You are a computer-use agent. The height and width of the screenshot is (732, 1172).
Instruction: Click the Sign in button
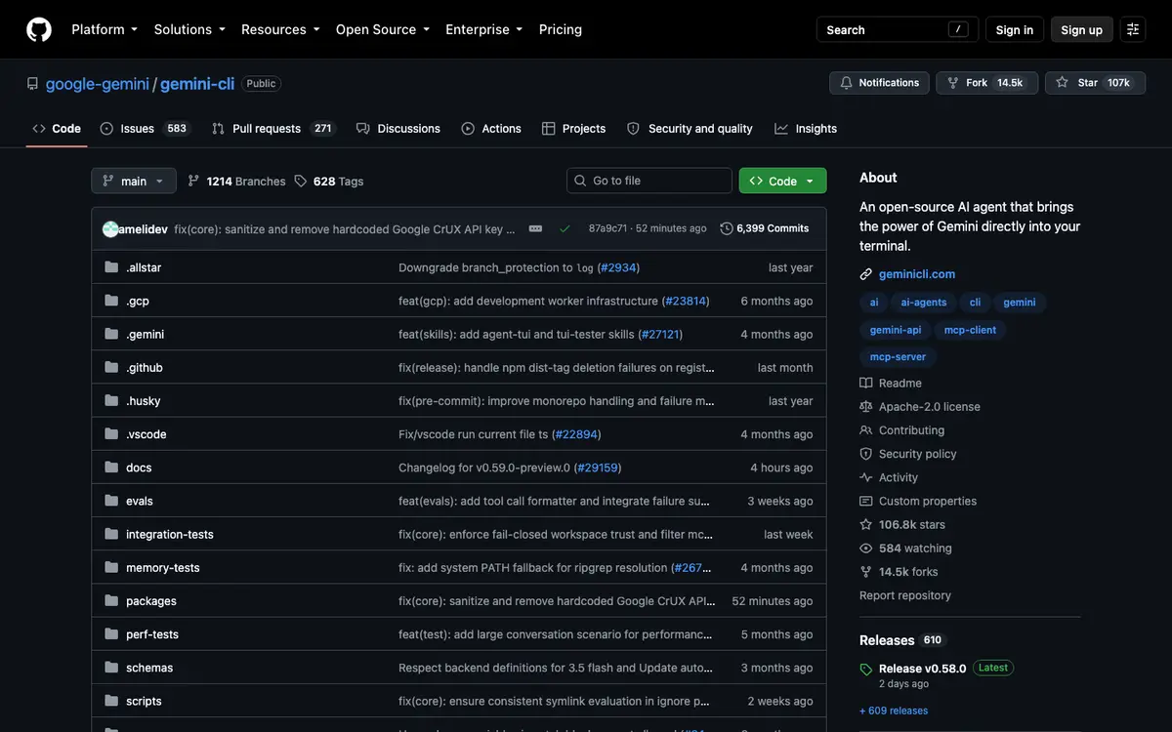click(x=1015, y=29)
